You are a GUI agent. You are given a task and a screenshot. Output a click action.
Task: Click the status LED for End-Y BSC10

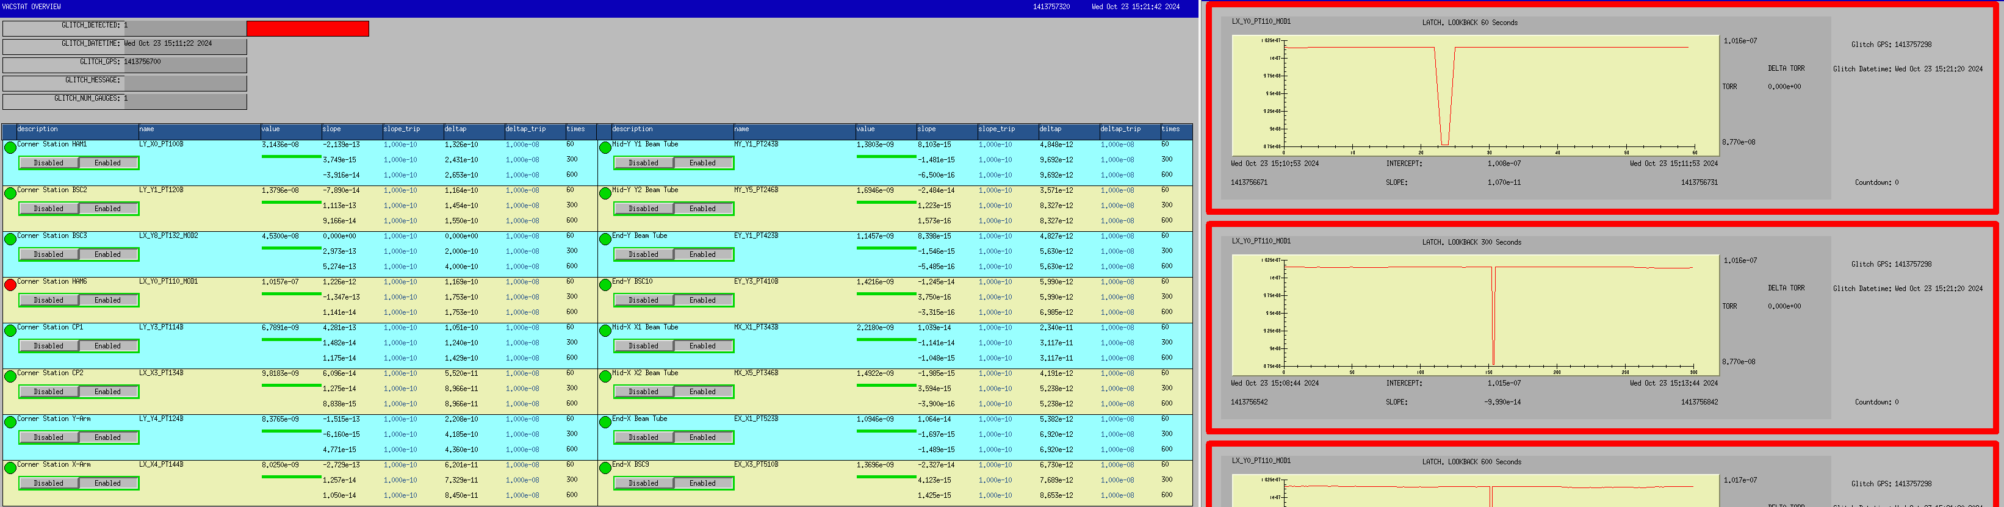pos(605,286)
